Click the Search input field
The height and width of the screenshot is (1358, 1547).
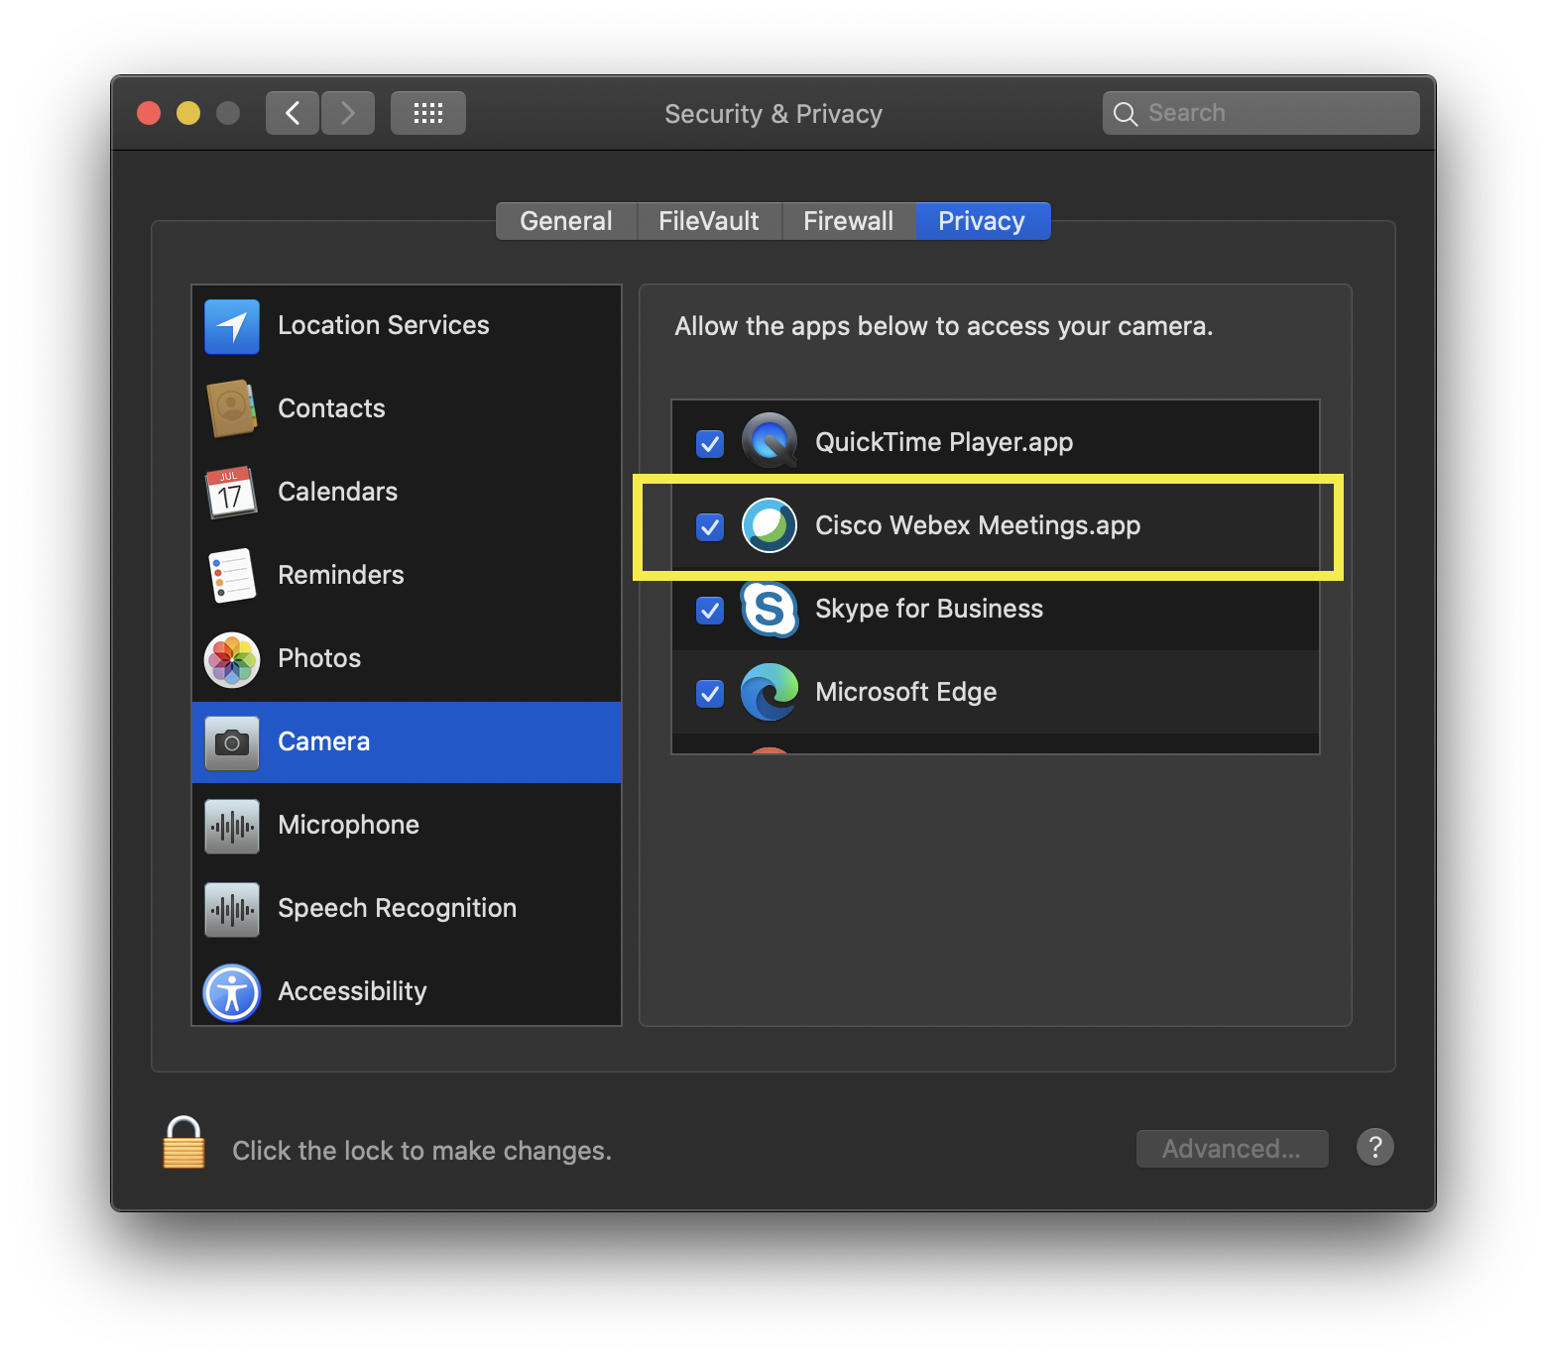click(1261, 113)
